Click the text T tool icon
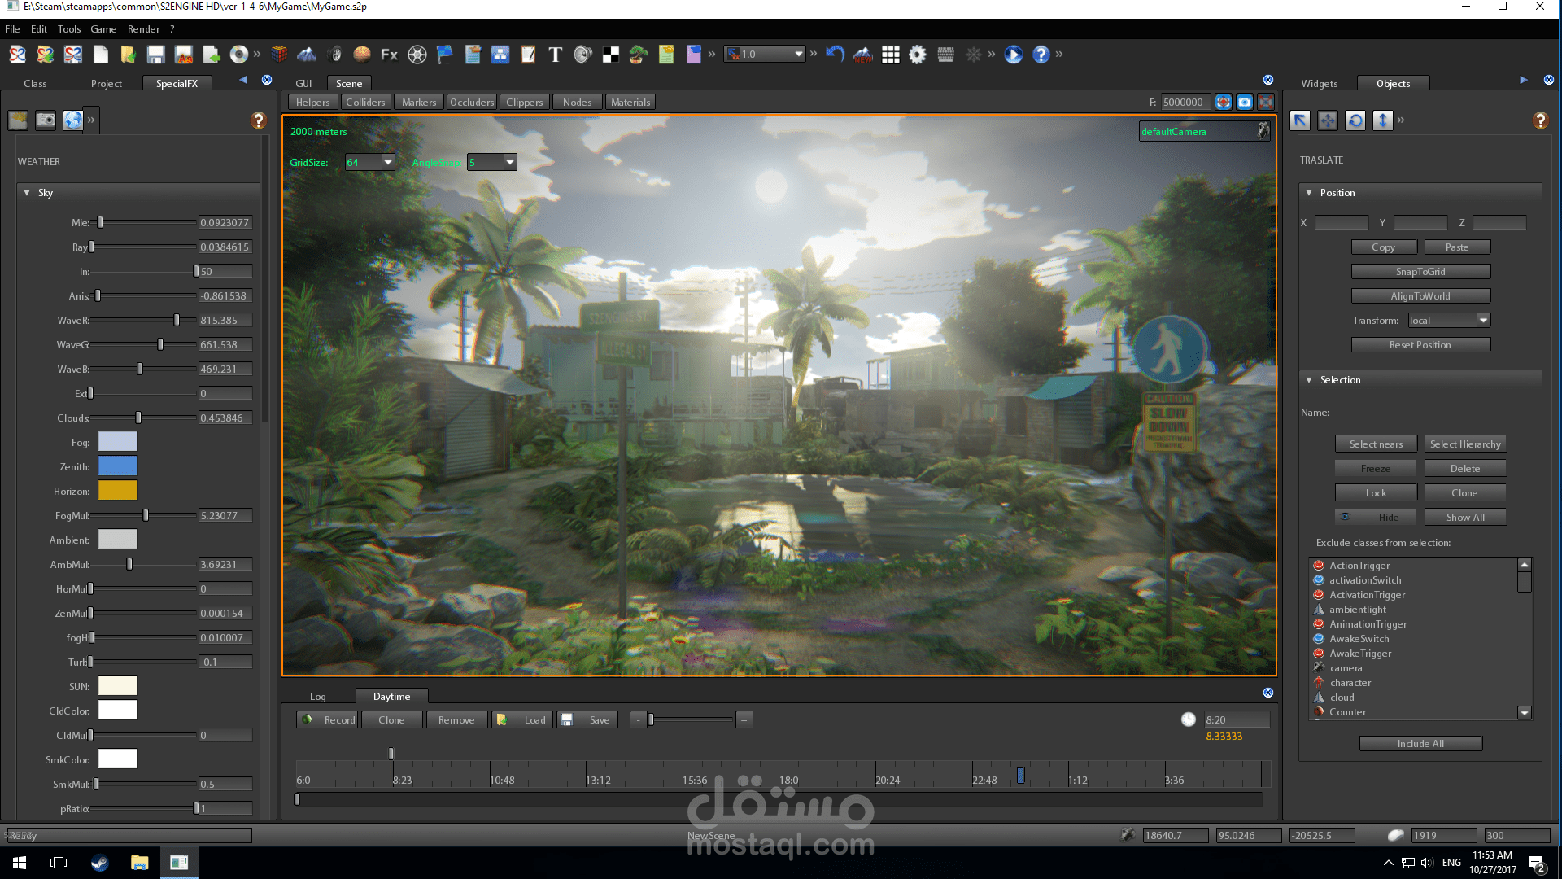 pyautogui.click(x=555, y=55)
